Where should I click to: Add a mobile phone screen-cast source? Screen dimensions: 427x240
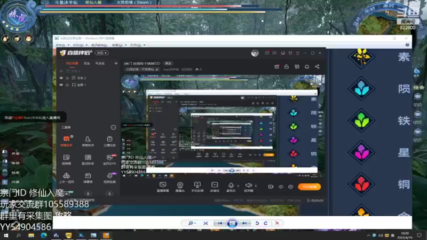pos(197,187)
